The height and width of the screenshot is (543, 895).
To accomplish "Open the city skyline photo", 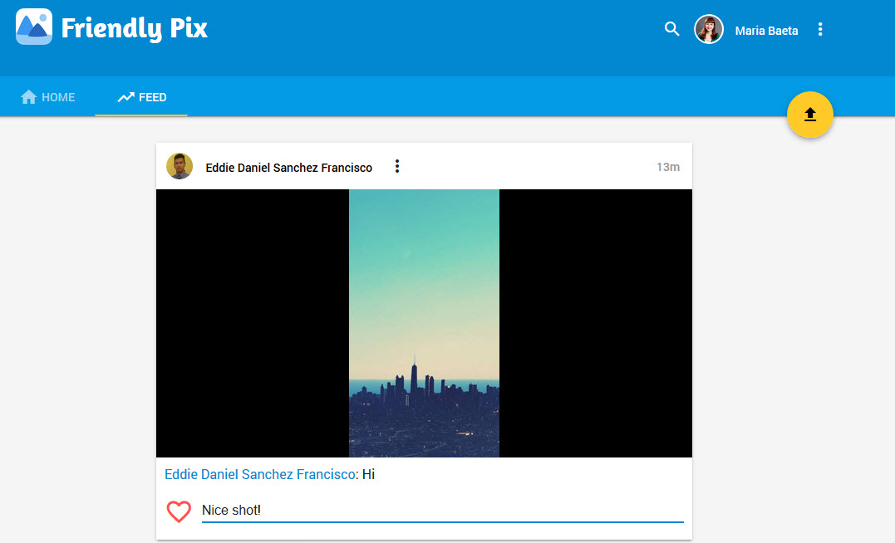I will 424,323.
